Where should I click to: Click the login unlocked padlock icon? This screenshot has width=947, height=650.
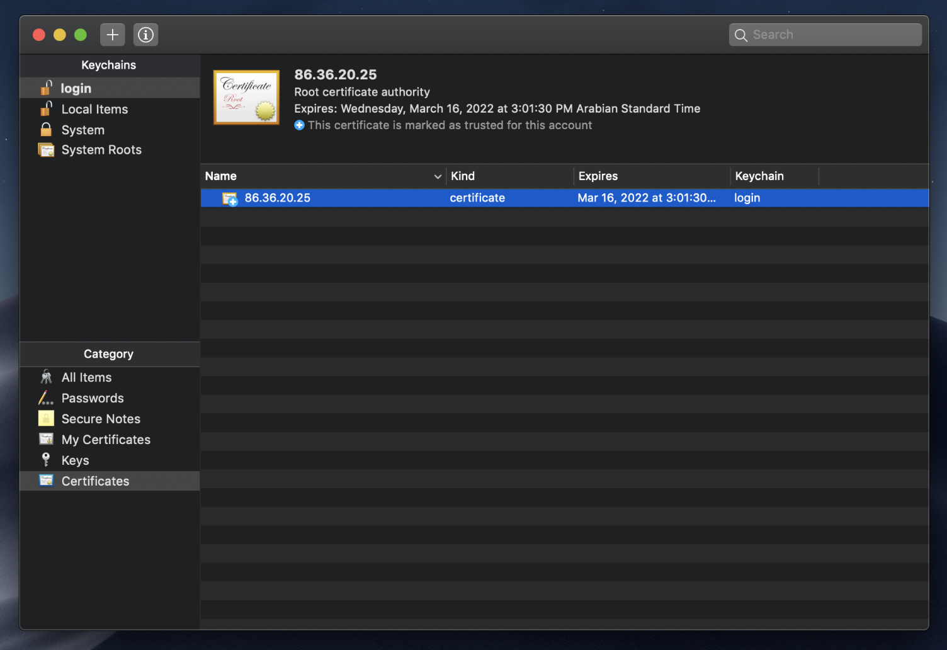point(47,87)
